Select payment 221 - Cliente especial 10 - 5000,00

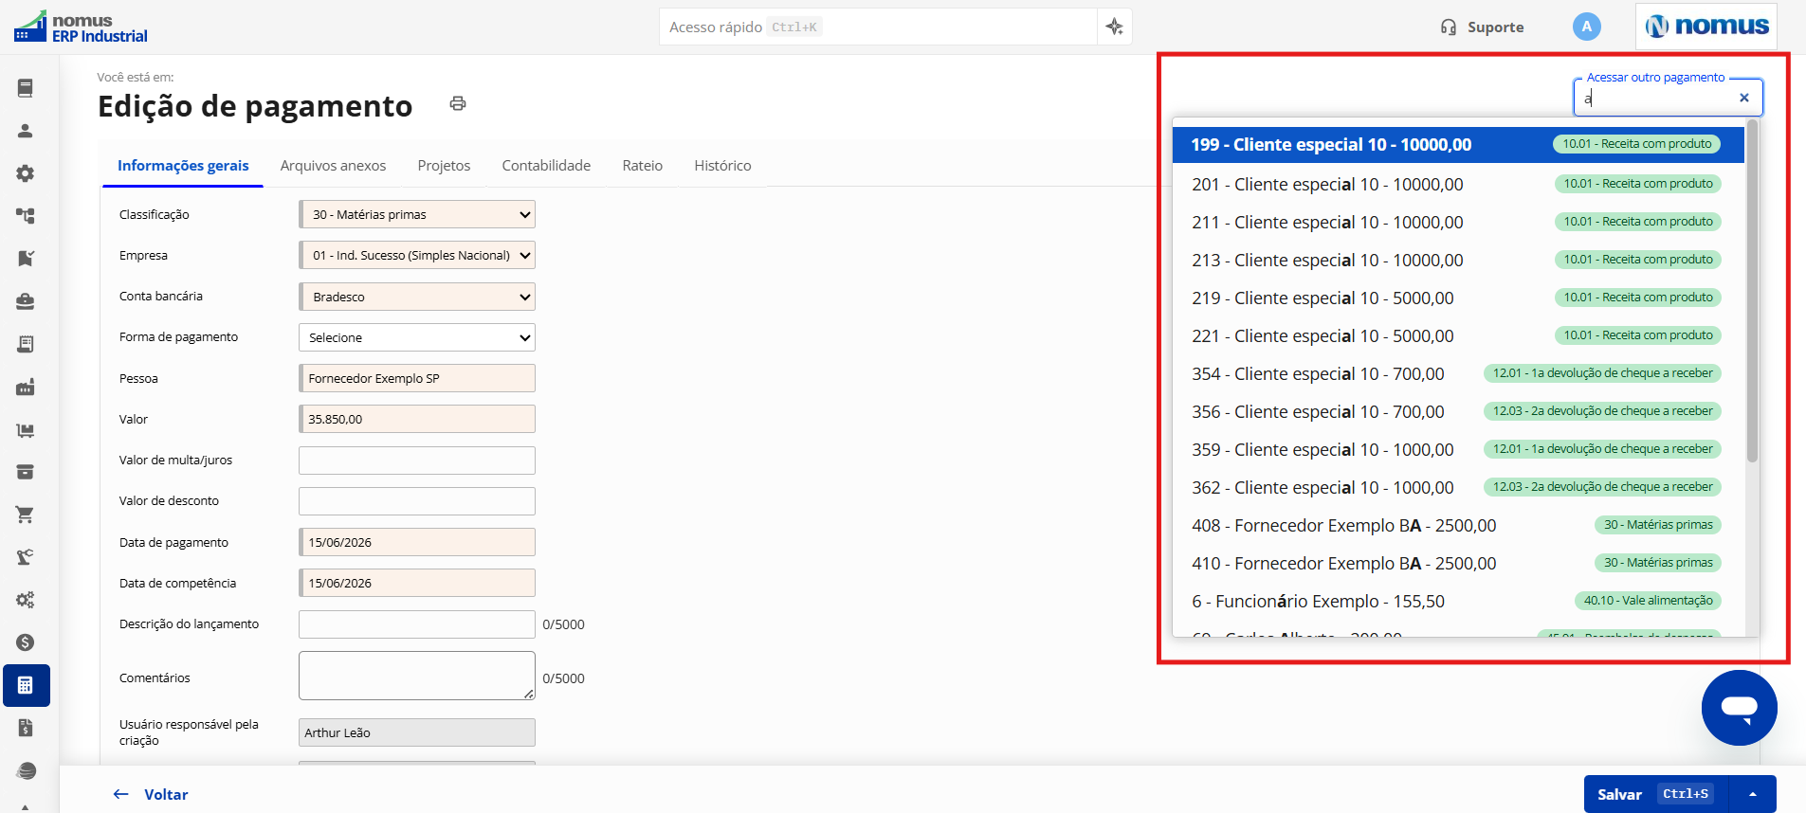point(1458,335)
